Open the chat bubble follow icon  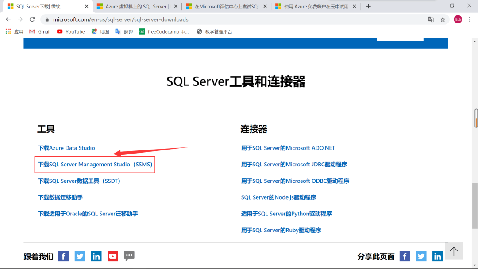[129, 256]
